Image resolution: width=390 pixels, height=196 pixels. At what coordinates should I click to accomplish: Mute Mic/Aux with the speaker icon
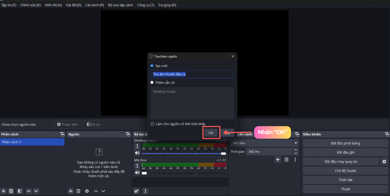pyautogui.click(x=137, y=173)
